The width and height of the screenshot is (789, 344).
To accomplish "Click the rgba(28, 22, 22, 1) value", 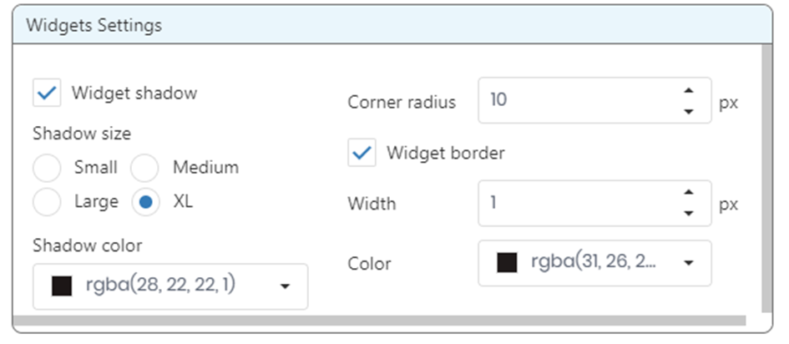I will click(x=160, y=286).
